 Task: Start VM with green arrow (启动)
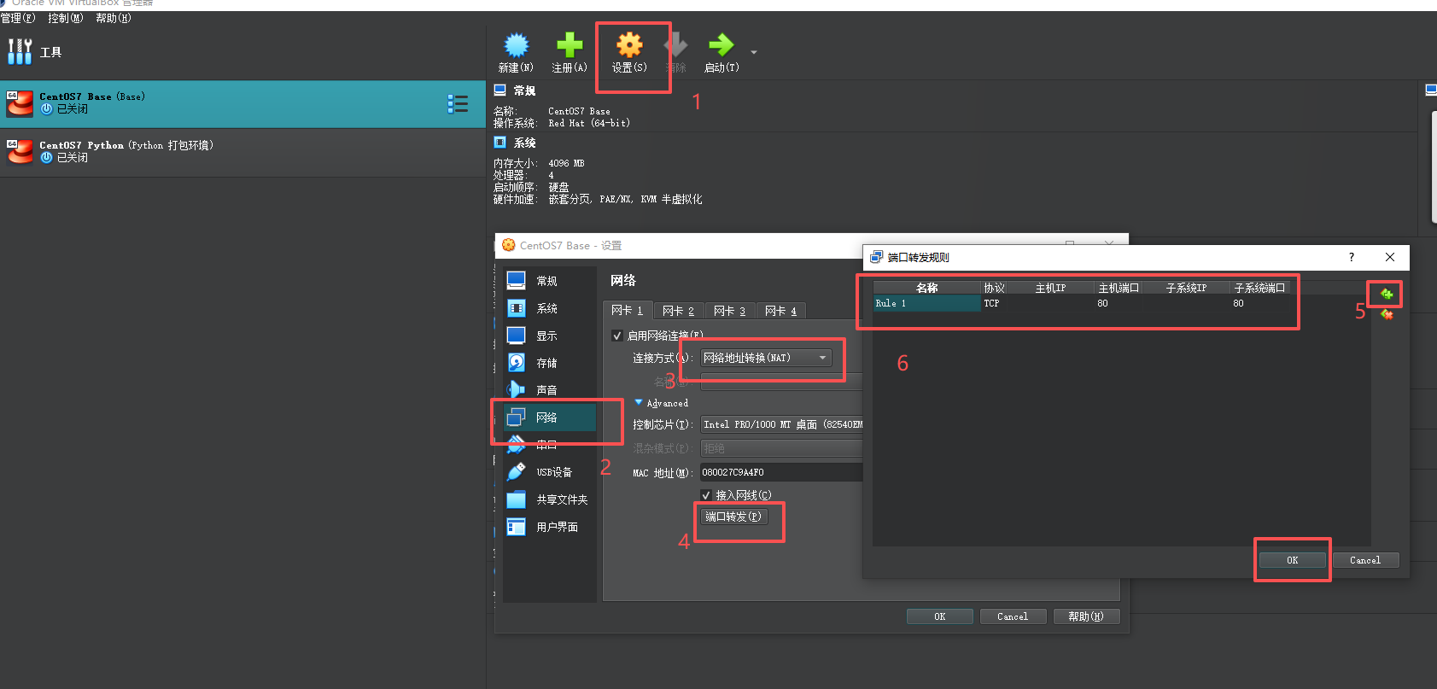coord(721,46)
